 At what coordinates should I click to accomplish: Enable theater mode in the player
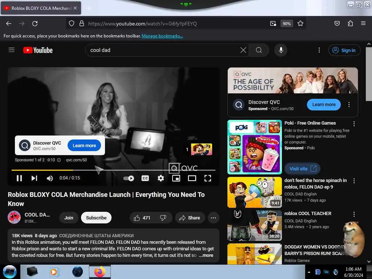coord(192,178)
